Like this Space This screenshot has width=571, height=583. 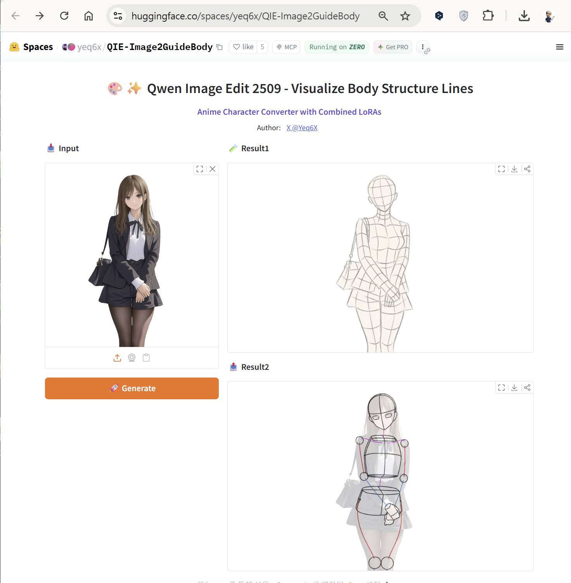[x=243, y=47]
